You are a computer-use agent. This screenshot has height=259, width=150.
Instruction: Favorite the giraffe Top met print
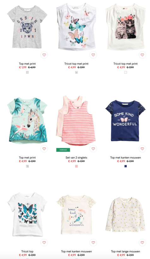[x=44, y=149]
